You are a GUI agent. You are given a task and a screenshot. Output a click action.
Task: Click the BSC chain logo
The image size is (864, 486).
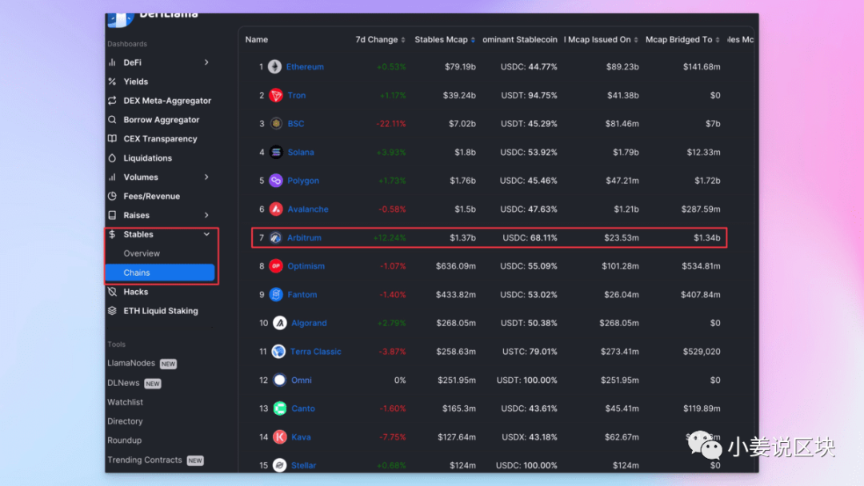point(276,124)
